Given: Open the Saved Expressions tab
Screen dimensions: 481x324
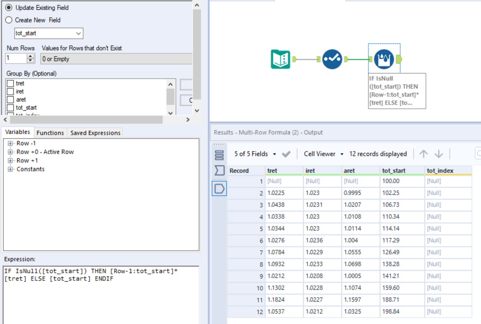Looking at the screenshot, I should 95,133.
